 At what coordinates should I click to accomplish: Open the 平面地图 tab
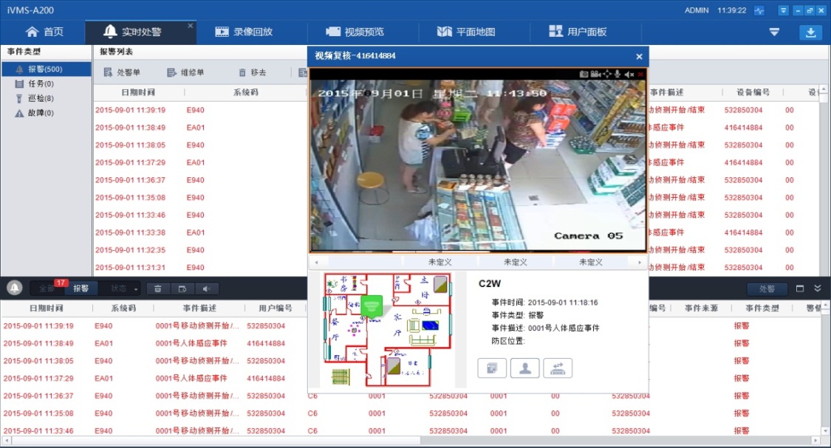pos(466,32)
